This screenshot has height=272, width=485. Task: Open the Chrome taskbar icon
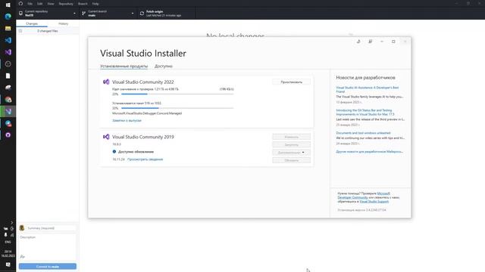(8, 99)
